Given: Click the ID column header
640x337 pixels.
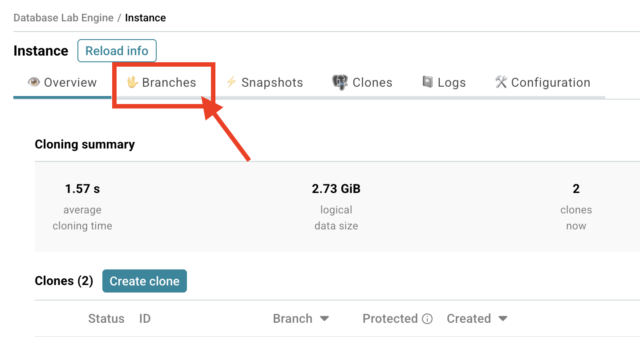Looking at the screenshot, I should 145,319.
